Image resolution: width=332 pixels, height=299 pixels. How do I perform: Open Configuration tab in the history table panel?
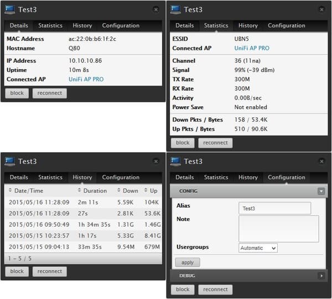[121, 177]
